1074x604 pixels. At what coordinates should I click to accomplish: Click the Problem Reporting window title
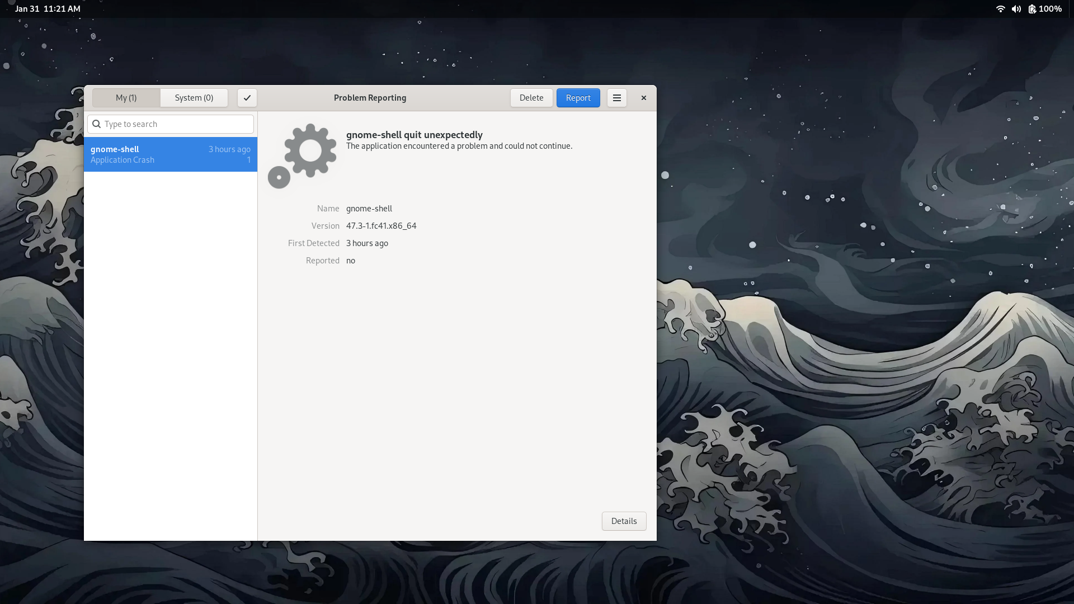click(x=370, y=98)
